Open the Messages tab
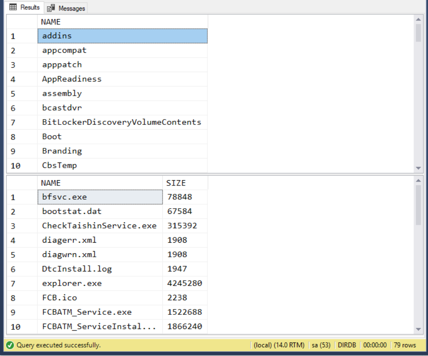428x356 pixels. click(66, 8)
